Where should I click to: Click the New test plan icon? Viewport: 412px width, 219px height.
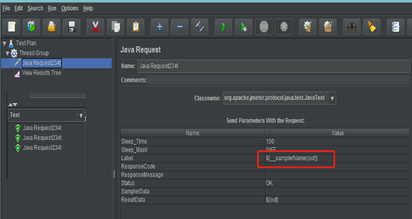11,27
